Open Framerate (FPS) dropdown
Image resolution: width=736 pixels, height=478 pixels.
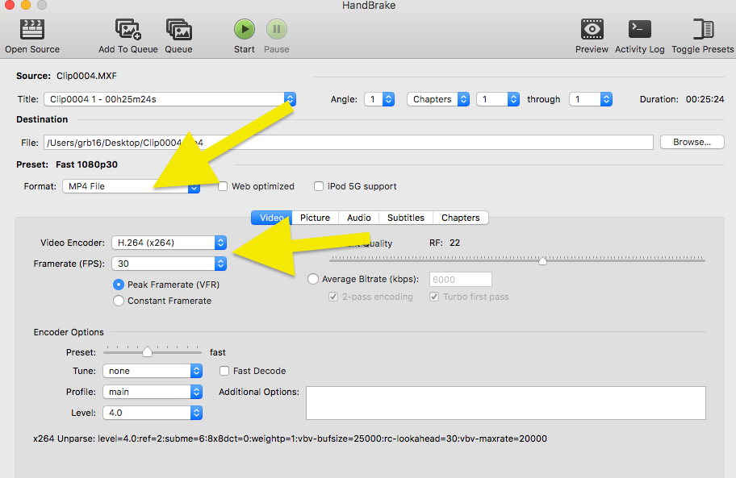169,264
